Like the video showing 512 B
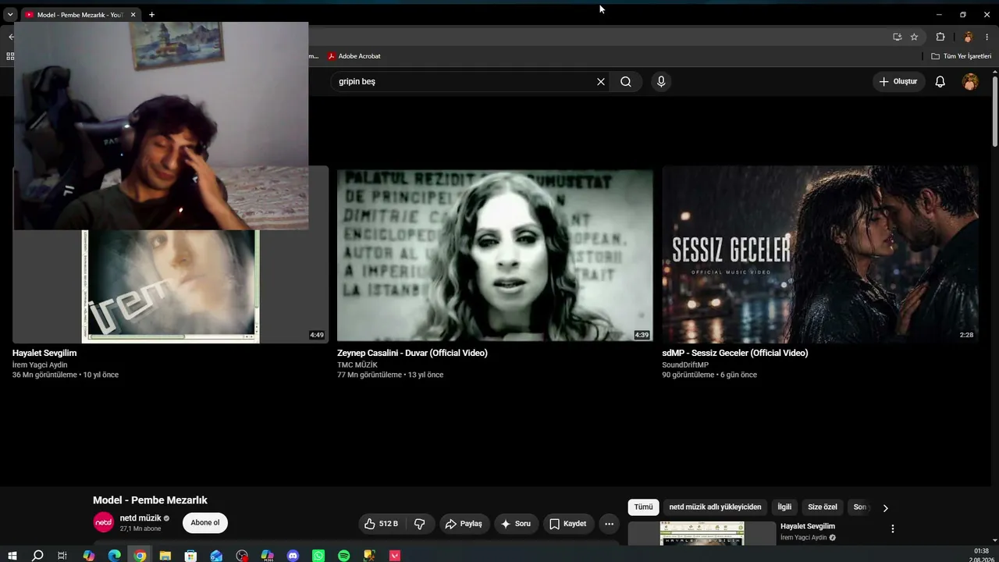This screenshot has width=999, height=562. pyautogui.click(x=382, y=524)
